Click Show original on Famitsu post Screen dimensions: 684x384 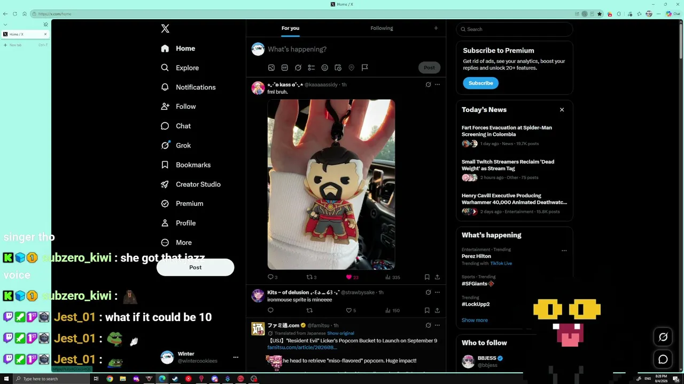pyautogui.click(x=340, y=333)
